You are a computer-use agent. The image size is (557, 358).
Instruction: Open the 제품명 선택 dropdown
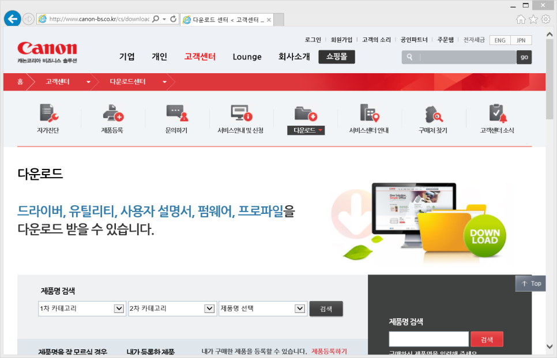pos(263,308)
